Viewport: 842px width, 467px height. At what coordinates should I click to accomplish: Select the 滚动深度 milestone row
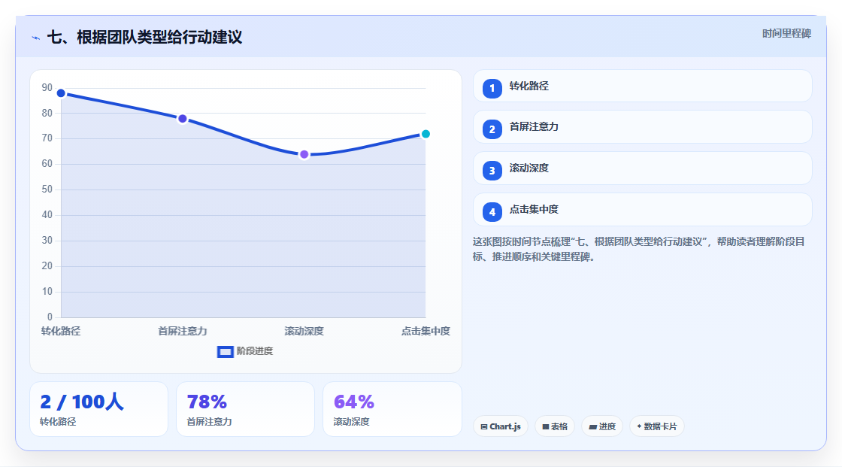[x=642, y=168]
